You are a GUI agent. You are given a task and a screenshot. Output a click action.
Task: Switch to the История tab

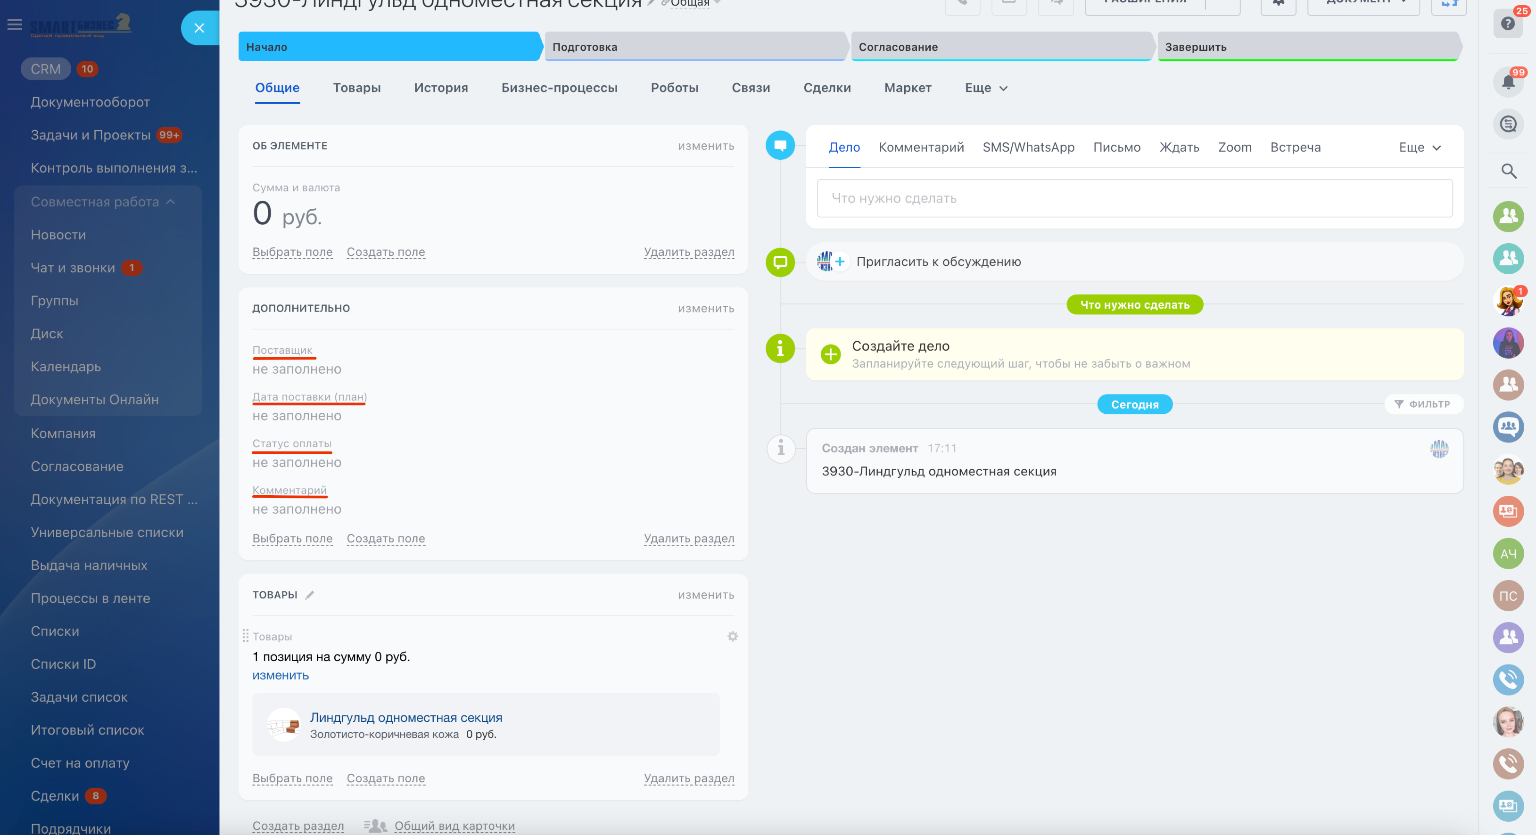441,88
